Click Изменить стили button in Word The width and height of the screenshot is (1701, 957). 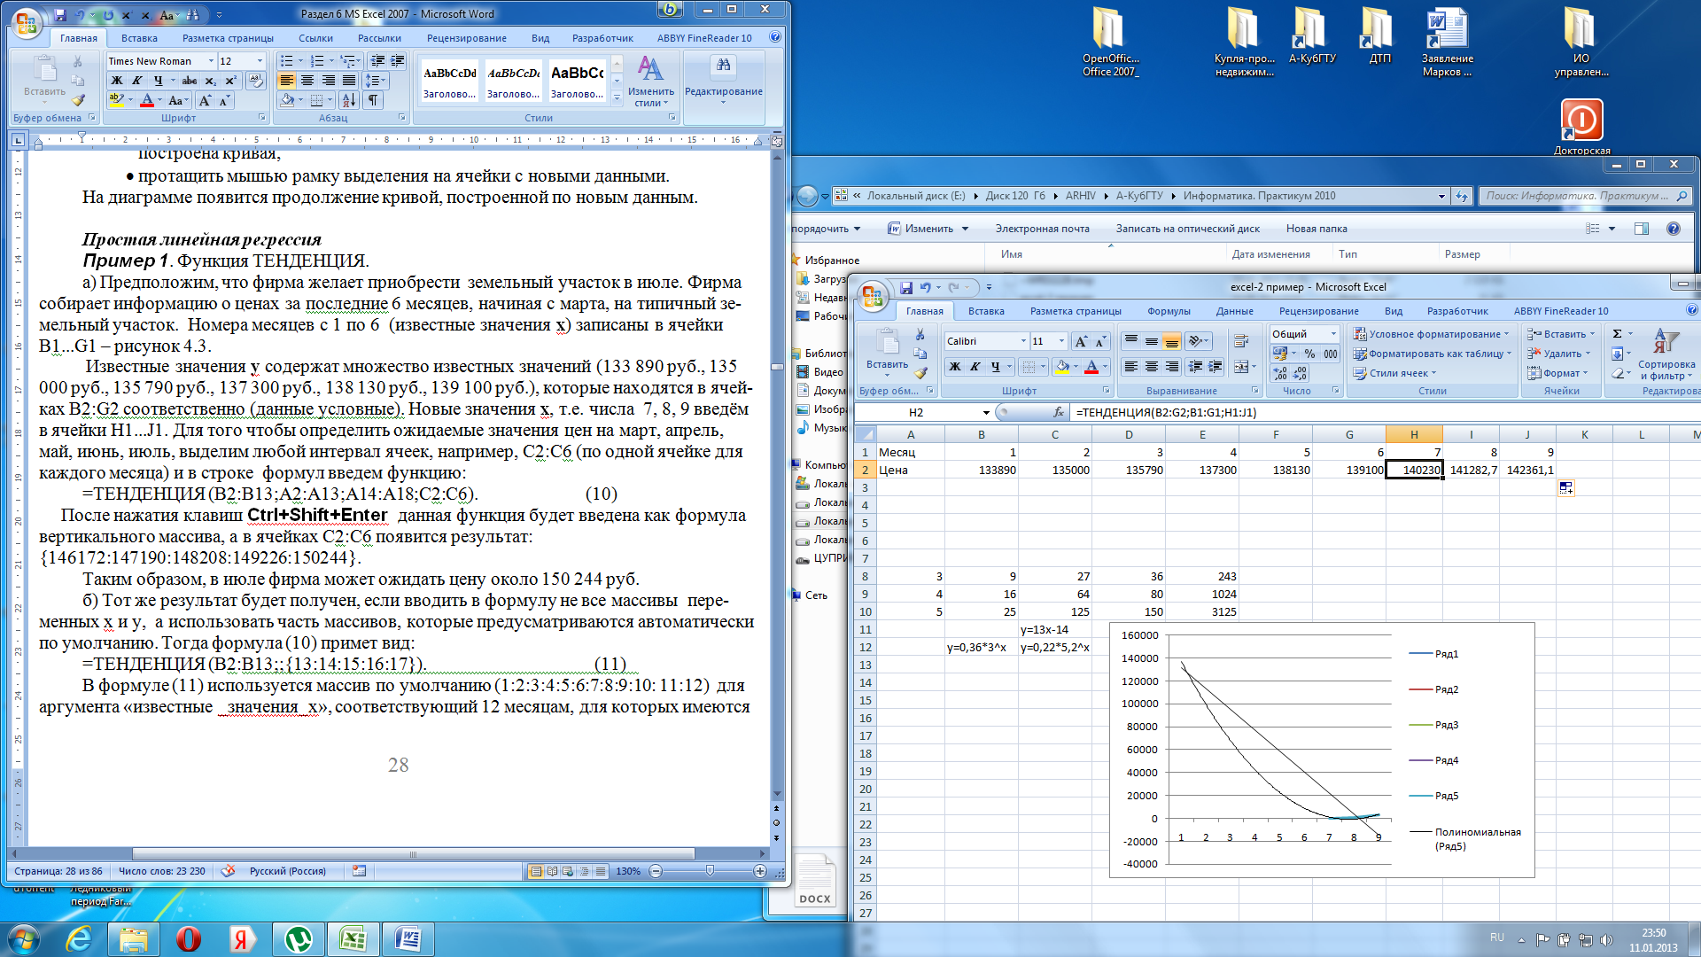pos(651,82)
